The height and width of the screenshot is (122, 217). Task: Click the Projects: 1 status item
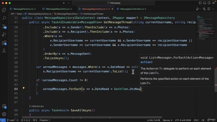click(45, 120)
